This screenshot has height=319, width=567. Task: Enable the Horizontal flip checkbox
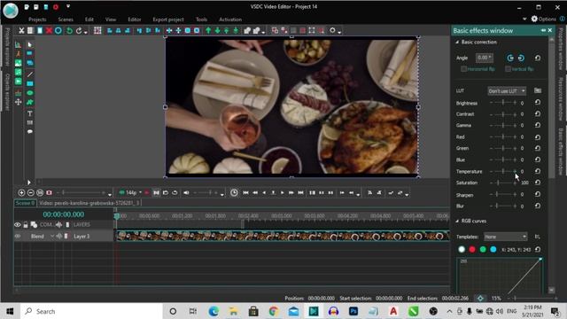click(463, 69)
